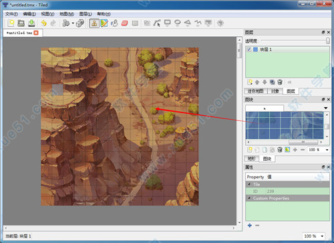The width and height of the screenshot is (334, 243).
Task: Select the Stamp Brush tool
Action: coord(94,23)
